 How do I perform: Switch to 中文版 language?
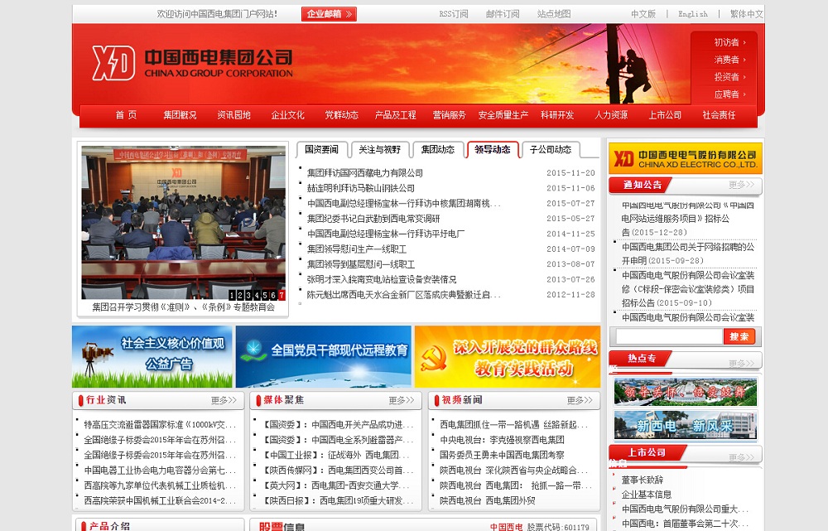tap(643, 14)
